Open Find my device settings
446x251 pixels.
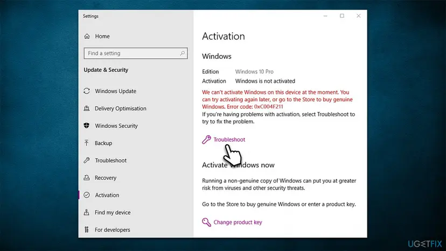(x=113, y=213)
